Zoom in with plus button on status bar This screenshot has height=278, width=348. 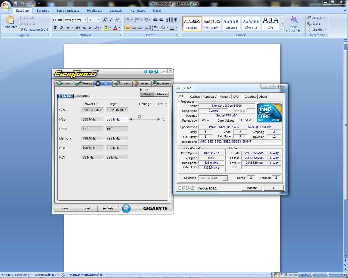tap(344, 275)
